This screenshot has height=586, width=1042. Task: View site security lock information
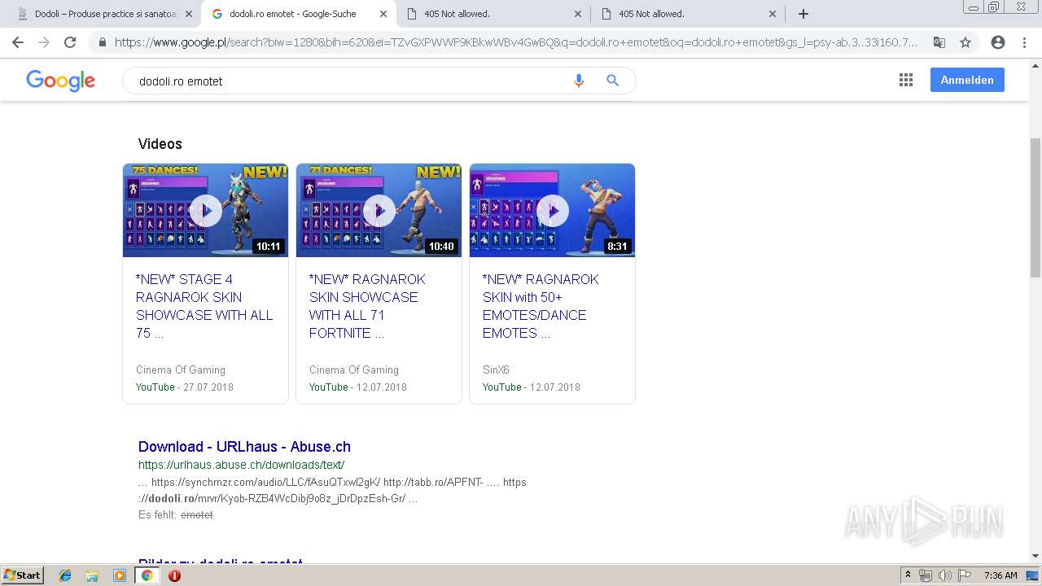pos(103,42)
